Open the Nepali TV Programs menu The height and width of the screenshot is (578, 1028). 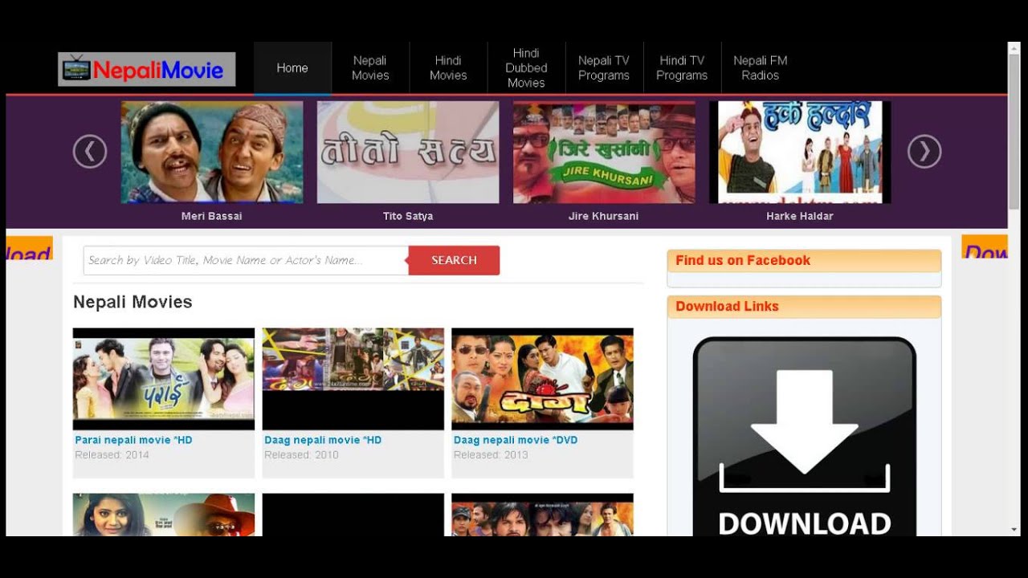pyautogui.click(x=604, y=68)
